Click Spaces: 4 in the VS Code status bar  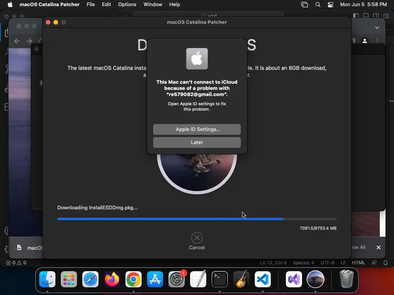303,263
